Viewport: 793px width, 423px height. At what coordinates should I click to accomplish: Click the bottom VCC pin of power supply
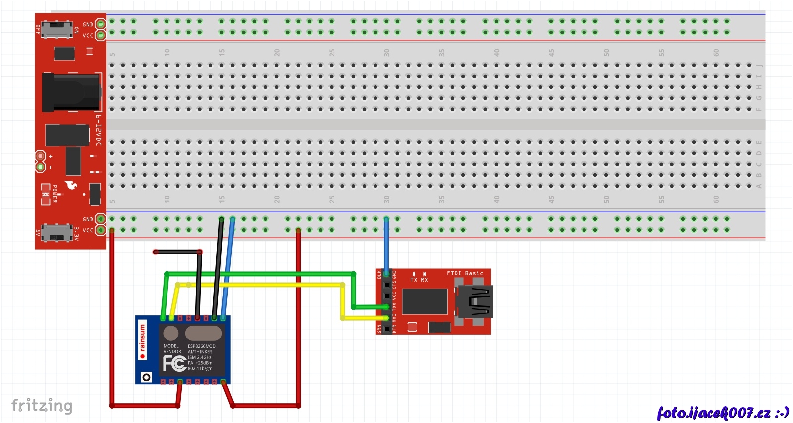101,230
